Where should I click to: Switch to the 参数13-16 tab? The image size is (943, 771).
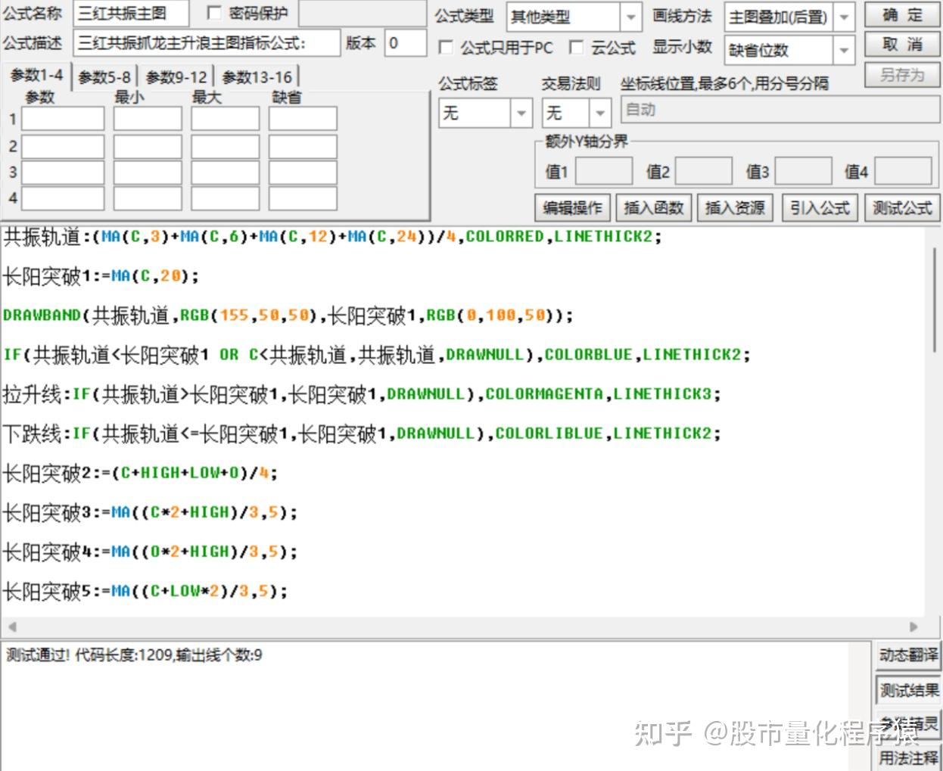pos(257,77)
